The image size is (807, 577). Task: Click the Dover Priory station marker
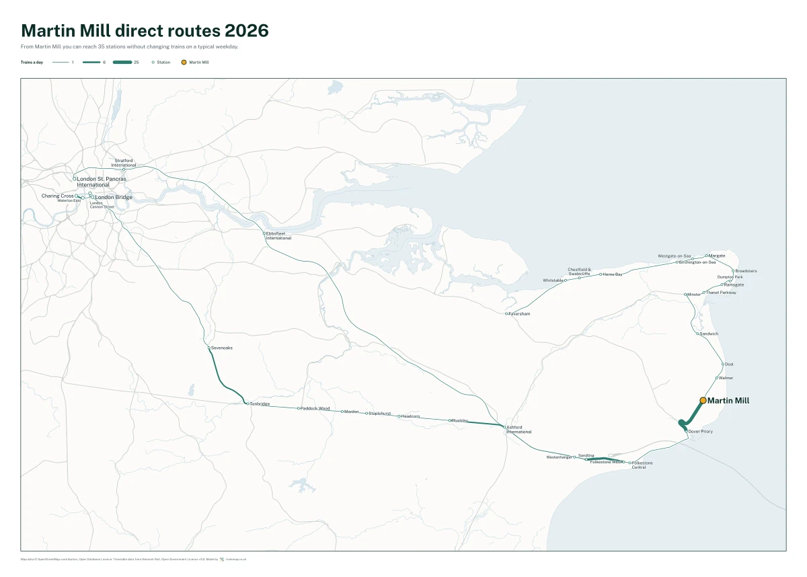(x=686, y=431)
